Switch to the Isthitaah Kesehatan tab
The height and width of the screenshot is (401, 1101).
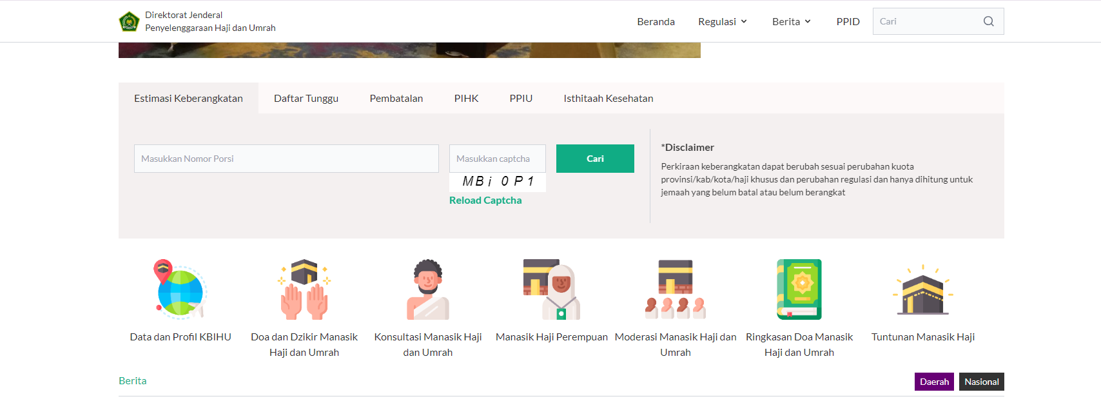pos(608,99)
